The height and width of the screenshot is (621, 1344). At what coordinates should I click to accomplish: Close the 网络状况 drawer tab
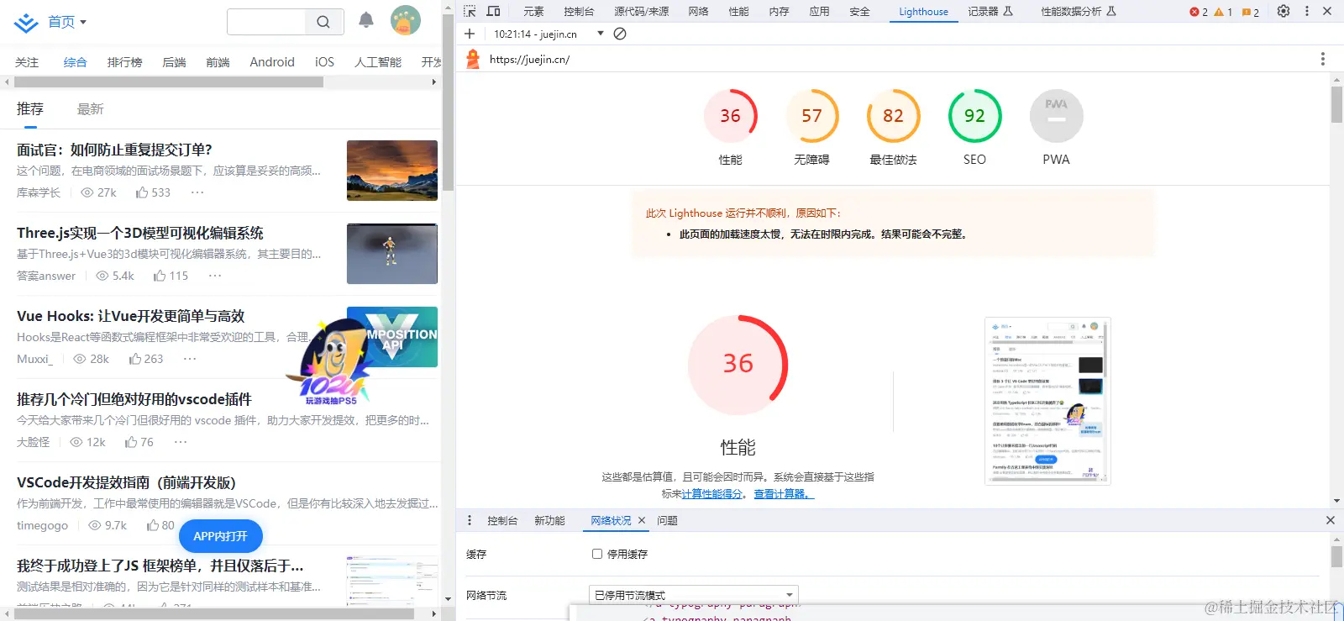(x=642, y=520)
